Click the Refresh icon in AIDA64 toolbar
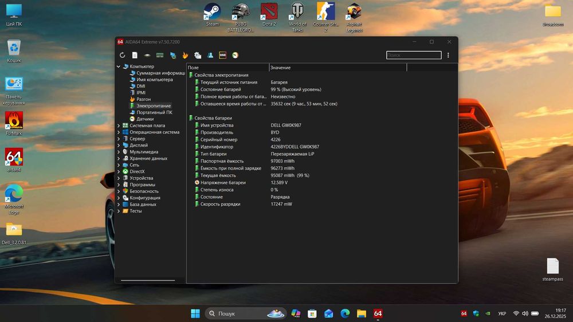 (123, 55)
